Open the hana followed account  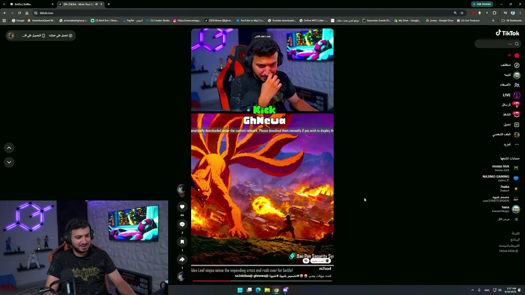[506, 209]
